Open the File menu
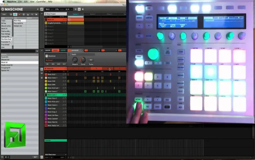The image size is (255, 160). click(x=20, y=2)
